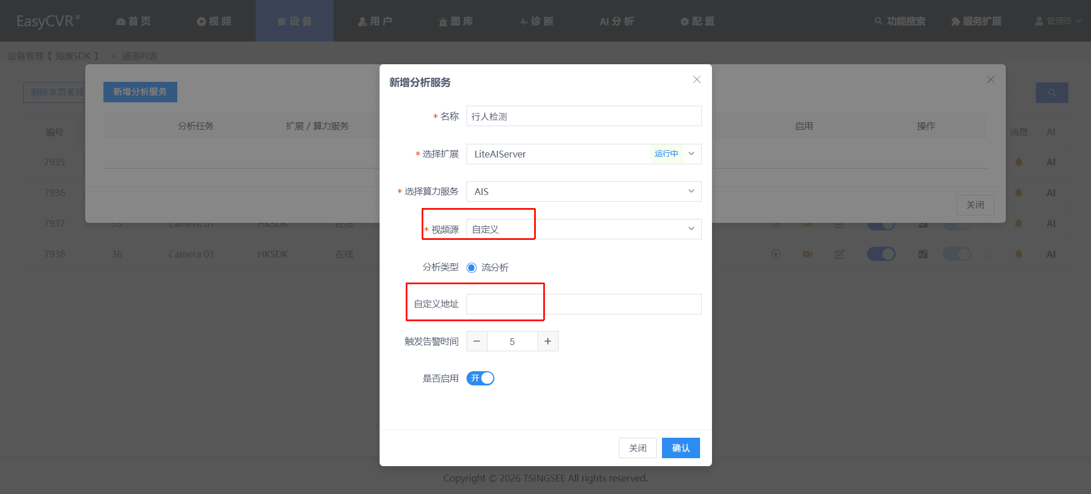
Task: Click the 名称 field containing 行人检测
Action: point(584,116)
